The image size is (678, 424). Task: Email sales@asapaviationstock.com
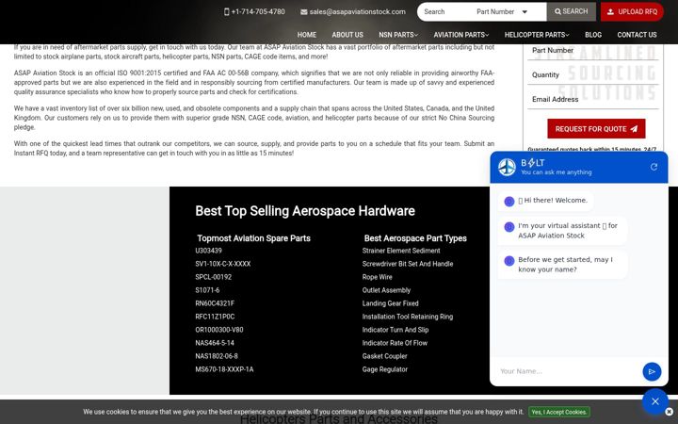click(x=358, y=11)
